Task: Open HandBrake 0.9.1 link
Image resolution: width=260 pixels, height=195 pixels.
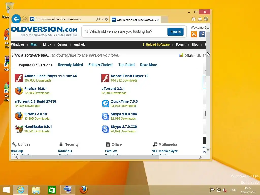Action: (x=38, y=127)
